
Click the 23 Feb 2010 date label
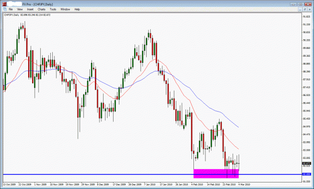point(229,184)
